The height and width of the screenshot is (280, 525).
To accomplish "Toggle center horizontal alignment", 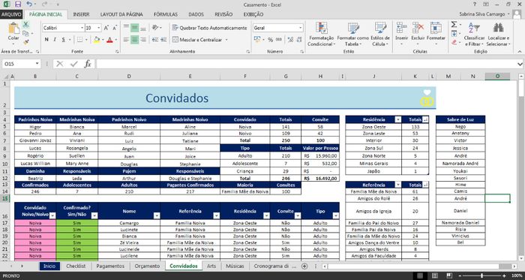I will pos(134,40).
